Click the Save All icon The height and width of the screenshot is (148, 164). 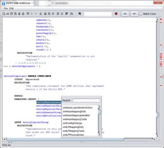(15, 14)
